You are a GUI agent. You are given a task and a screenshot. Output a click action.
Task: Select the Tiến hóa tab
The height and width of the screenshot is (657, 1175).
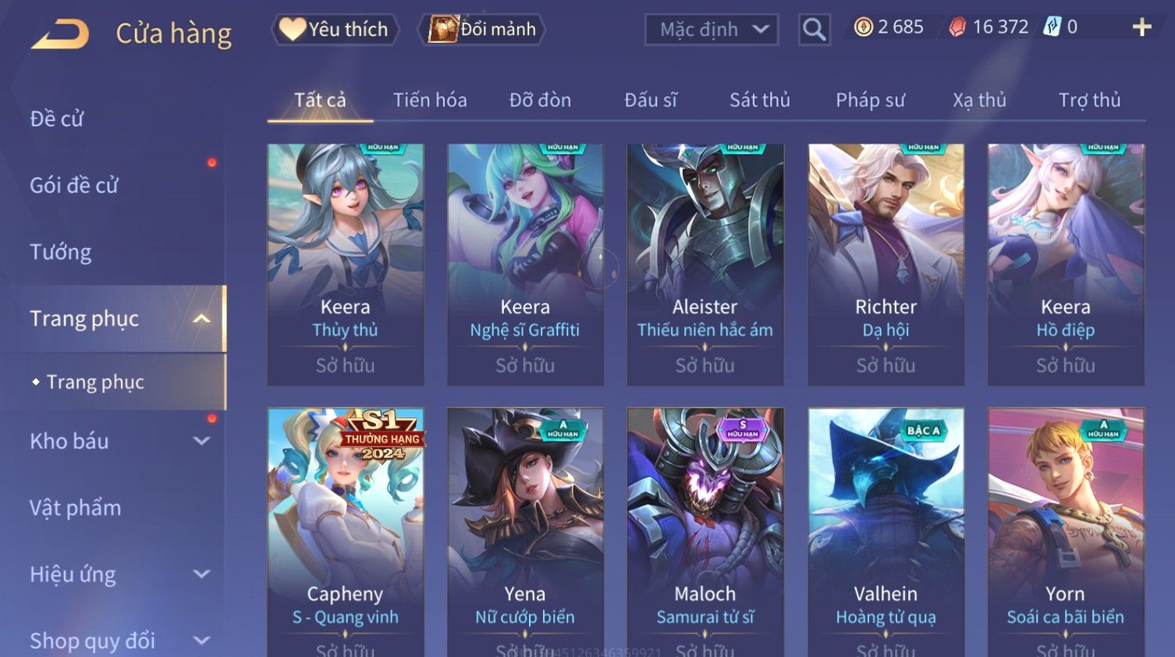(430, 100)
